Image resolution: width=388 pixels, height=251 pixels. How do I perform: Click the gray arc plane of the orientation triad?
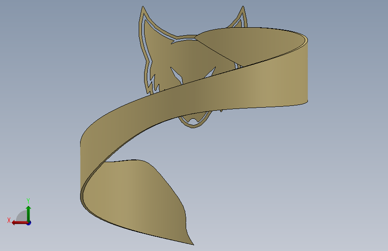(x=21, y=216)
